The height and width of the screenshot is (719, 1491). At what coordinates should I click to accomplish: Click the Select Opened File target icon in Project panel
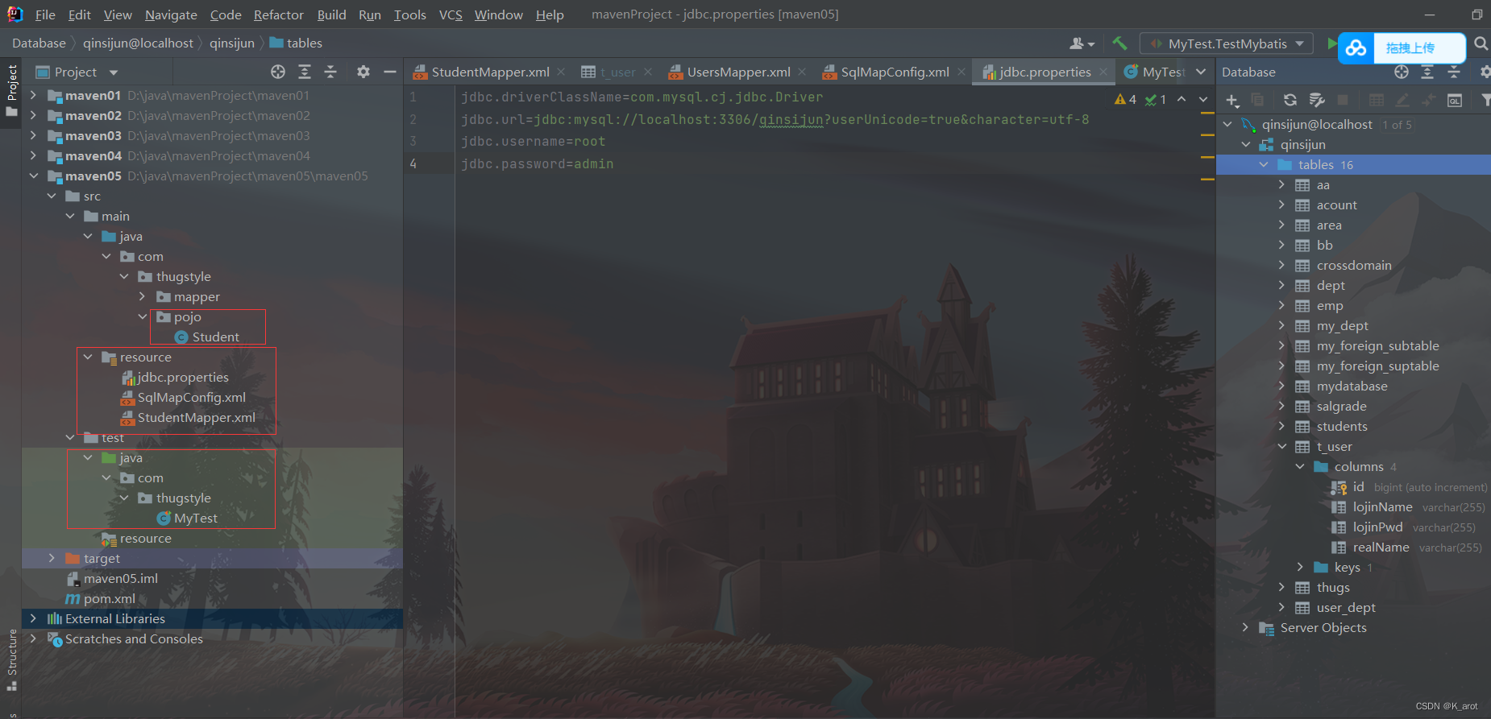pyautogui.click(x=278, y=72)
